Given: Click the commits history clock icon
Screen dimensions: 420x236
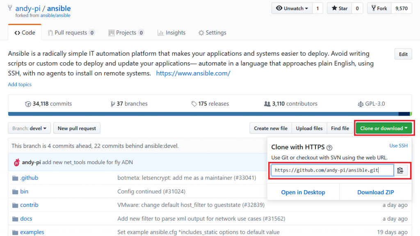Looking at the screenshot, I should coord(28,104).
